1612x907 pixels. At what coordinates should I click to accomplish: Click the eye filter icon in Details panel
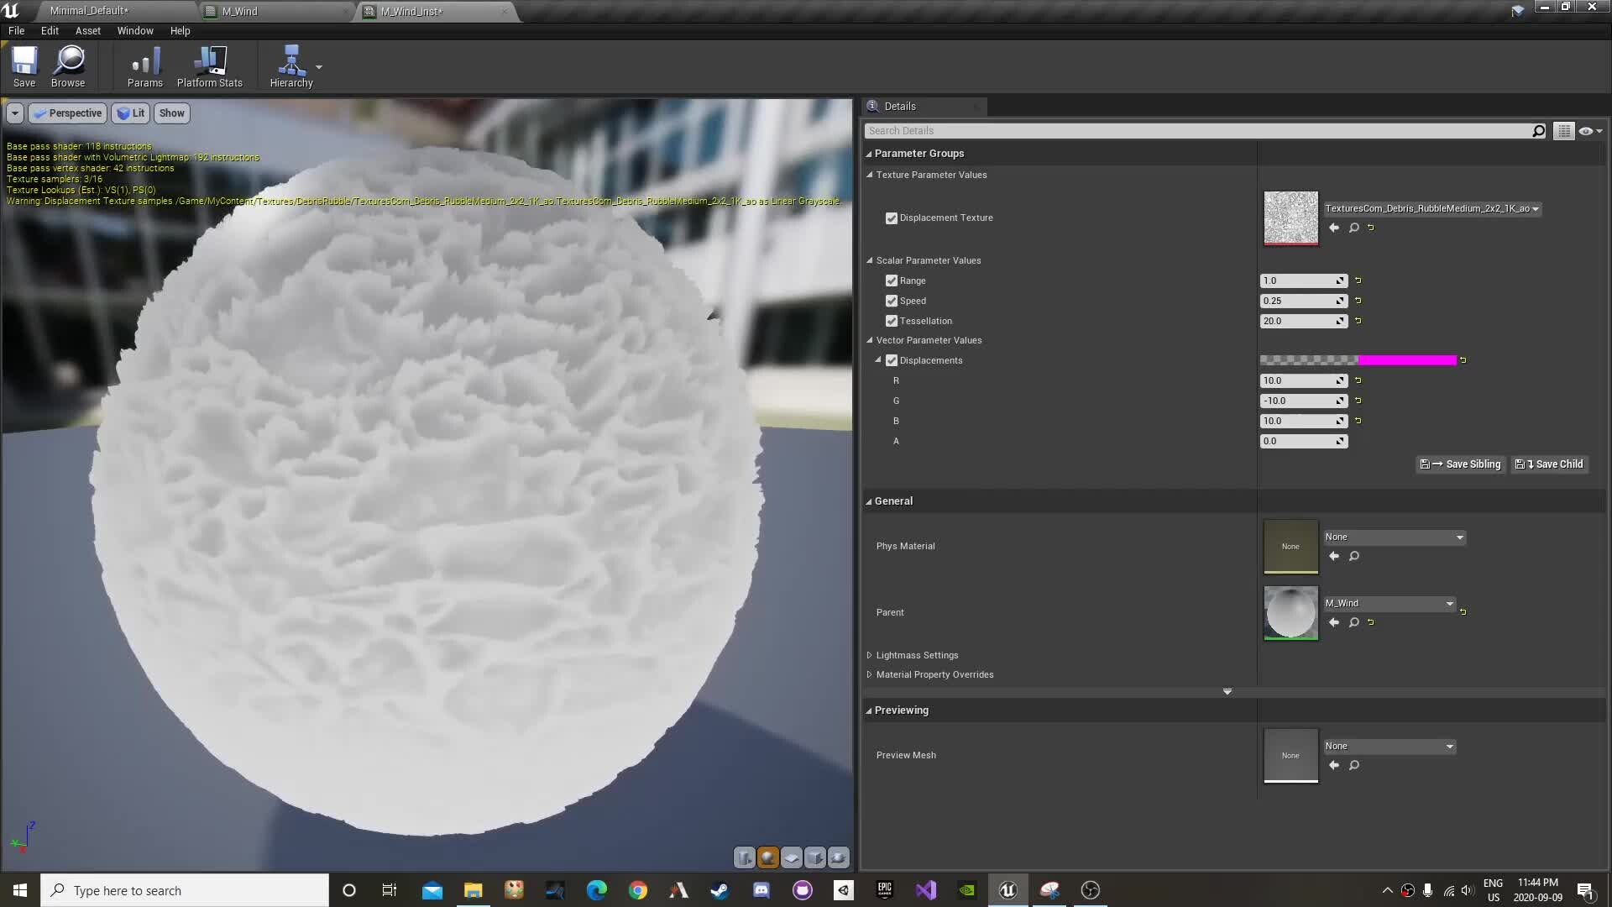[1586, 130]
